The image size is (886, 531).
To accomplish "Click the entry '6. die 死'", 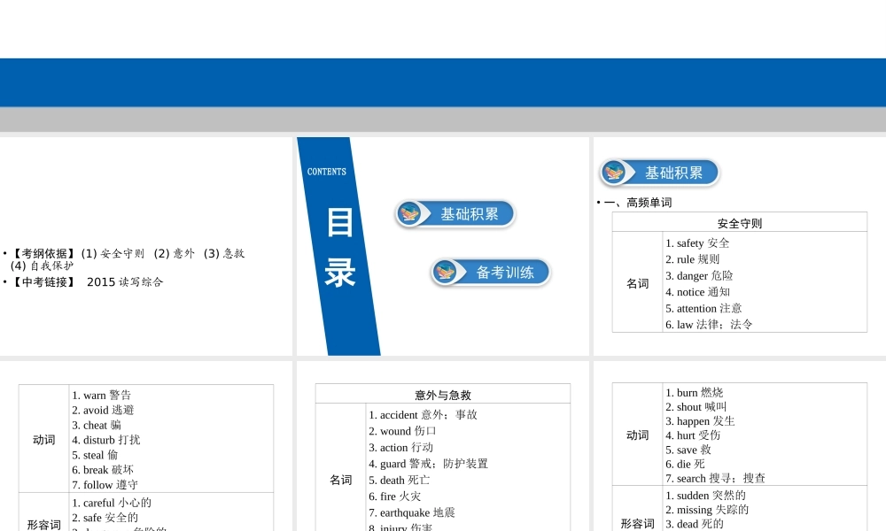I will [685, 465].
